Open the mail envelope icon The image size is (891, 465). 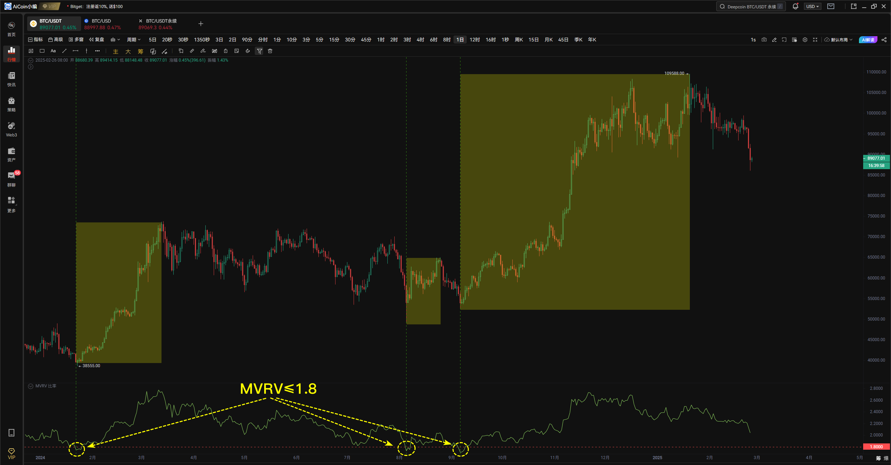[831, 6]
